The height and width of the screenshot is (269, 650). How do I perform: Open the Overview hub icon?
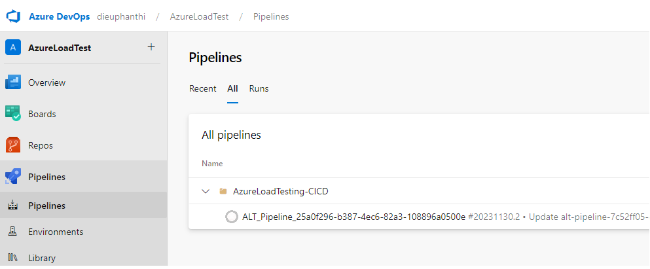13,82
